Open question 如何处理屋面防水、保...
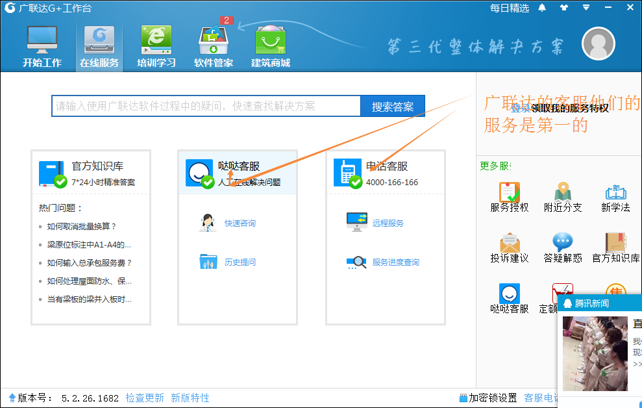642x408 pixels. click(90, 281)
